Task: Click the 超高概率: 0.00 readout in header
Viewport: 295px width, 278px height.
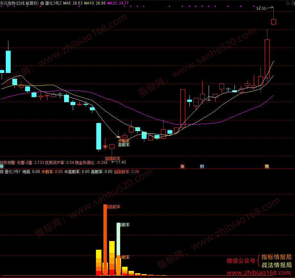Action: point(127,172)
